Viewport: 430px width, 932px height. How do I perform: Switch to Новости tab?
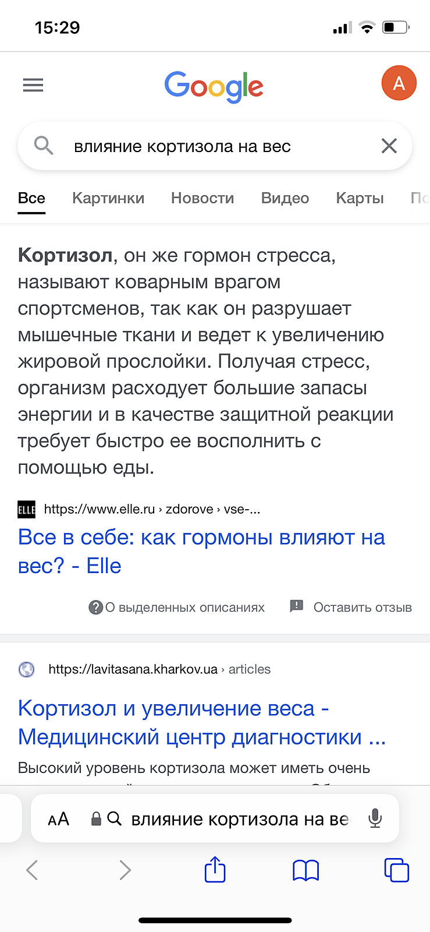click(202, 198)
